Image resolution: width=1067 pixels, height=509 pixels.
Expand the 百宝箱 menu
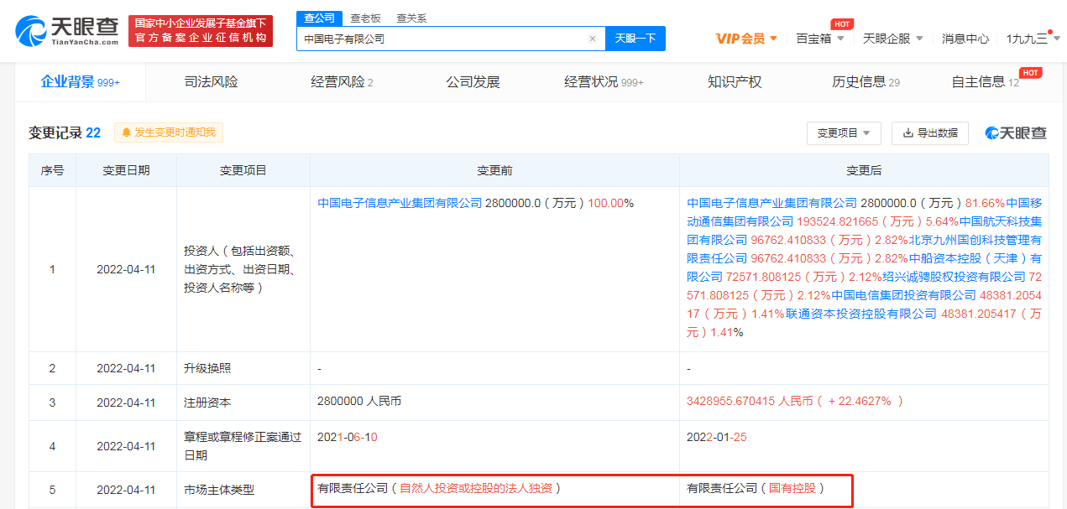click(x=820, y=39)
